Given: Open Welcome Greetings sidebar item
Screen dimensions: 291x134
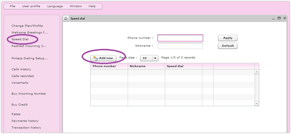Looking at the screenshot, I should click(29, 32).
